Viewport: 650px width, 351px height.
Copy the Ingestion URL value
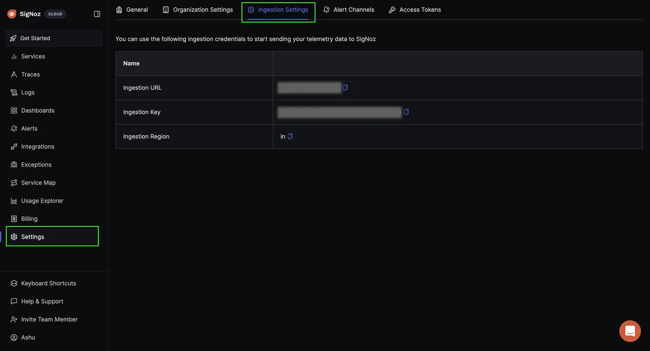tap(345, 88)
